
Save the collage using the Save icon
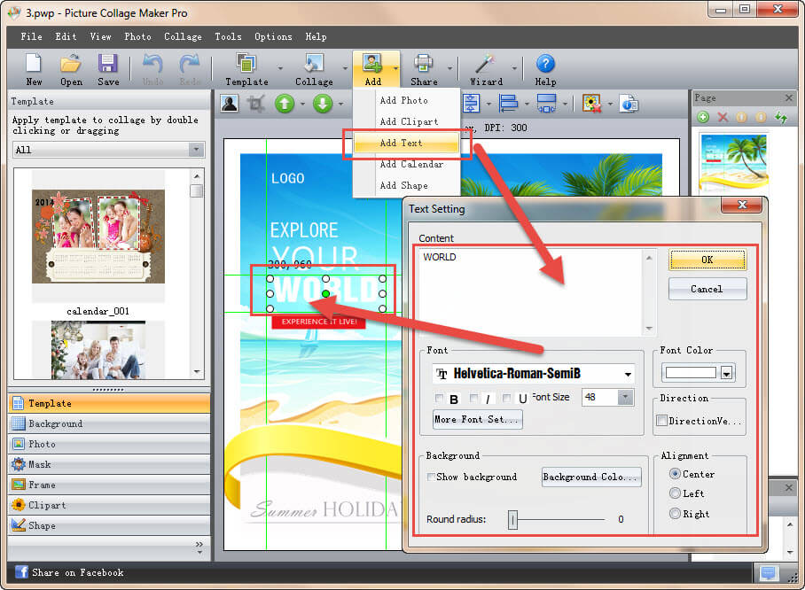coord(108,64)
